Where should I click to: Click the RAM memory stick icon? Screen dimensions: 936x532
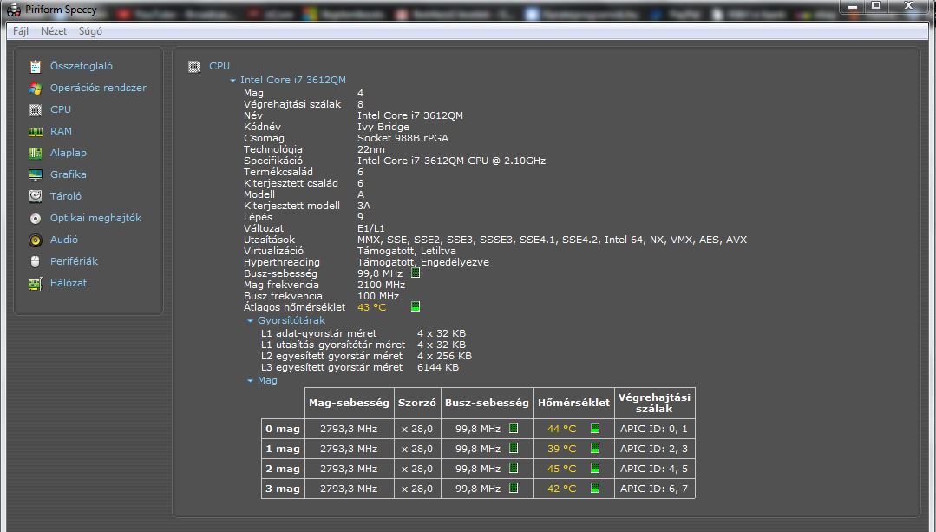pyautogui.click(x=36, y=131)
